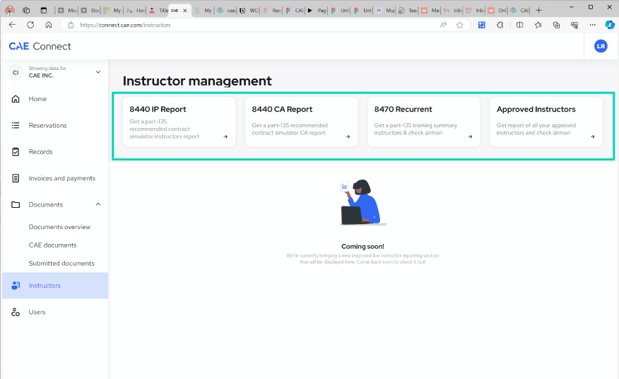
Task: Click the arrow on Approved Instructors card
Action: 593,136
